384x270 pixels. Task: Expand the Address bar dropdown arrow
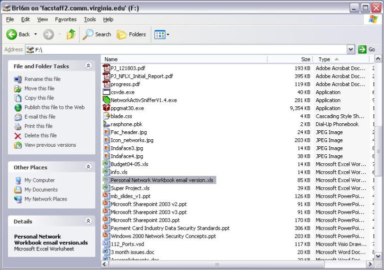click(x=350, y=49)
